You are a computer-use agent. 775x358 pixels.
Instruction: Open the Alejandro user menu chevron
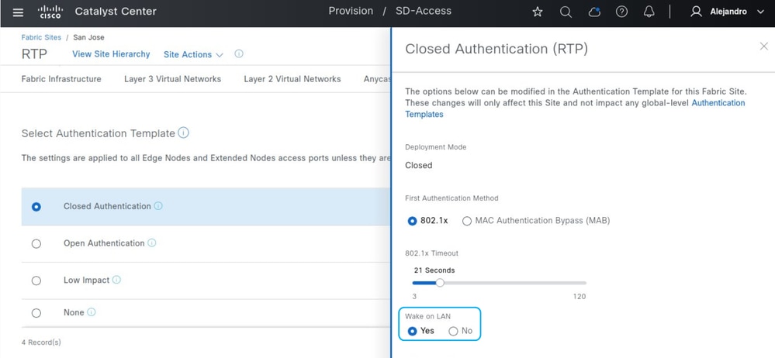(x=760, y=12)
